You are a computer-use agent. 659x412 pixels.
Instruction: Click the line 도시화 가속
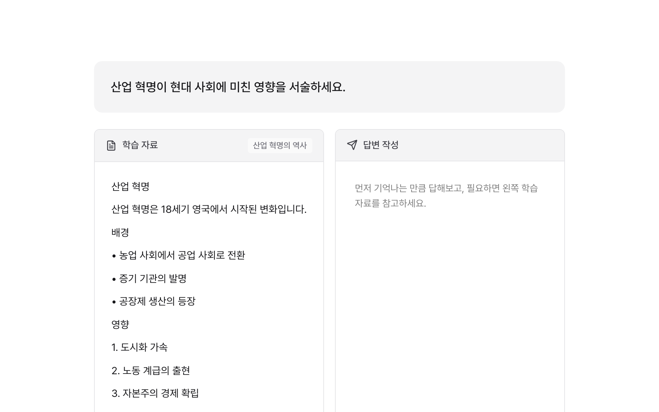(x=141, y=347)
